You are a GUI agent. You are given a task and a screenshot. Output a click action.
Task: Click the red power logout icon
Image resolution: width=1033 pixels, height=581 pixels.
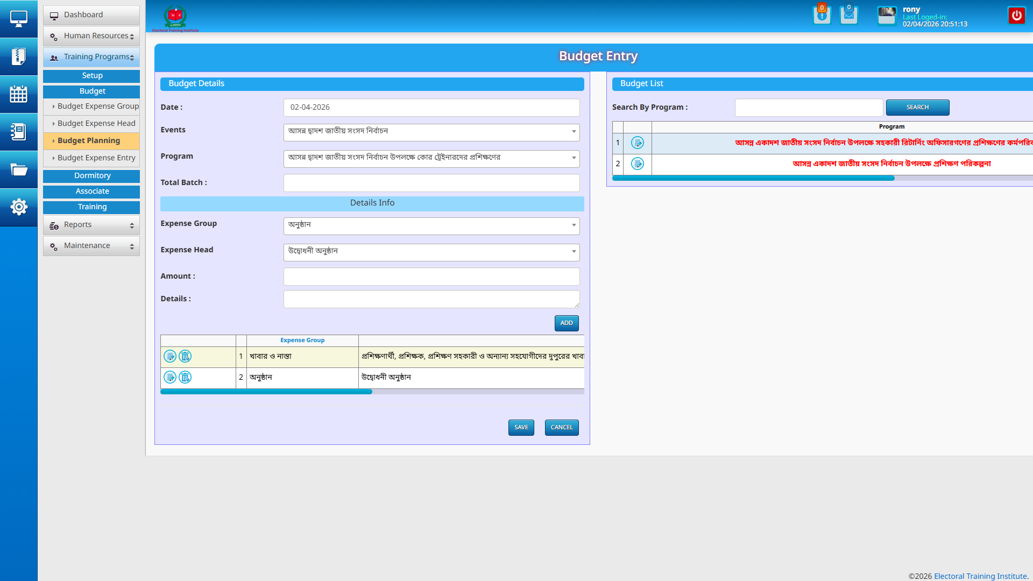point(1016,16)
